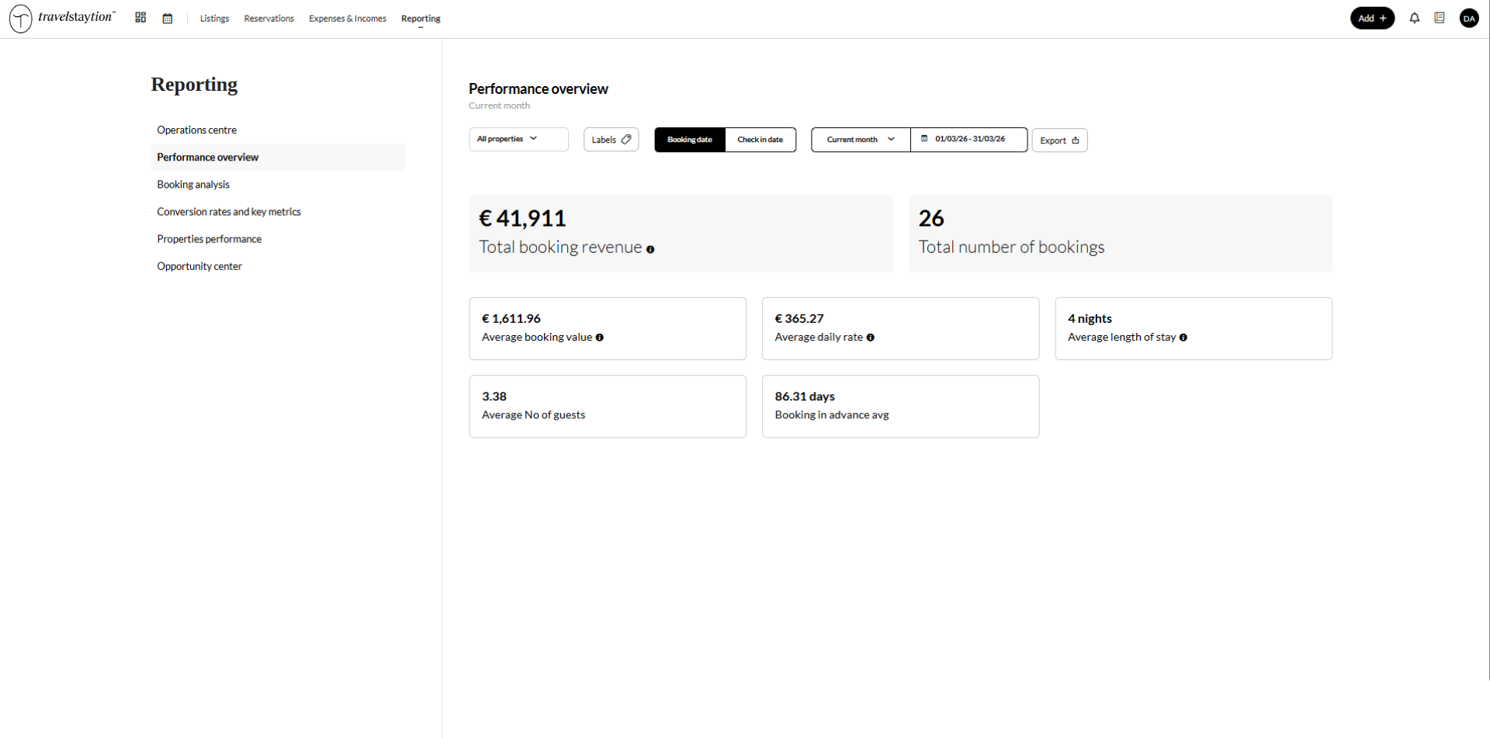Open the DA user avatar menu
The image size is (1490, 738).
(1468, 19)
